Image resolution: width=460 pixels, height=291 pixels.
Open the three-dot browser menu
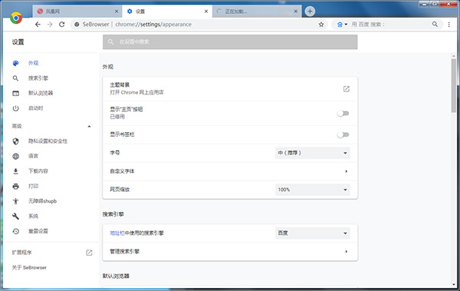449,25
